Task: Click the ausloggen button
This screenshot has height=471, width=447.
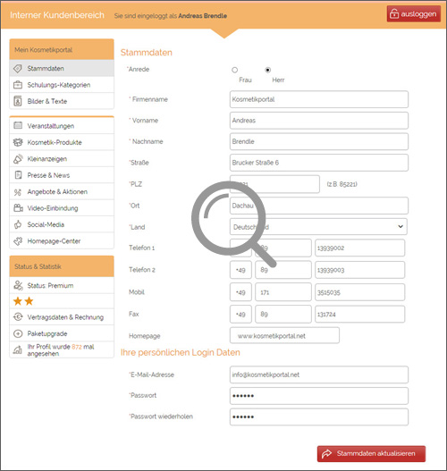Action: point(414,13)
